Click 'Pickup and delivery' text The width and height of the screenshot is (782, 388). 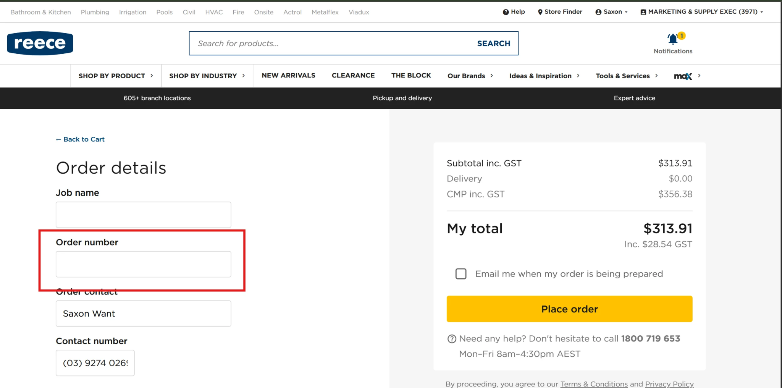point(402,98)
